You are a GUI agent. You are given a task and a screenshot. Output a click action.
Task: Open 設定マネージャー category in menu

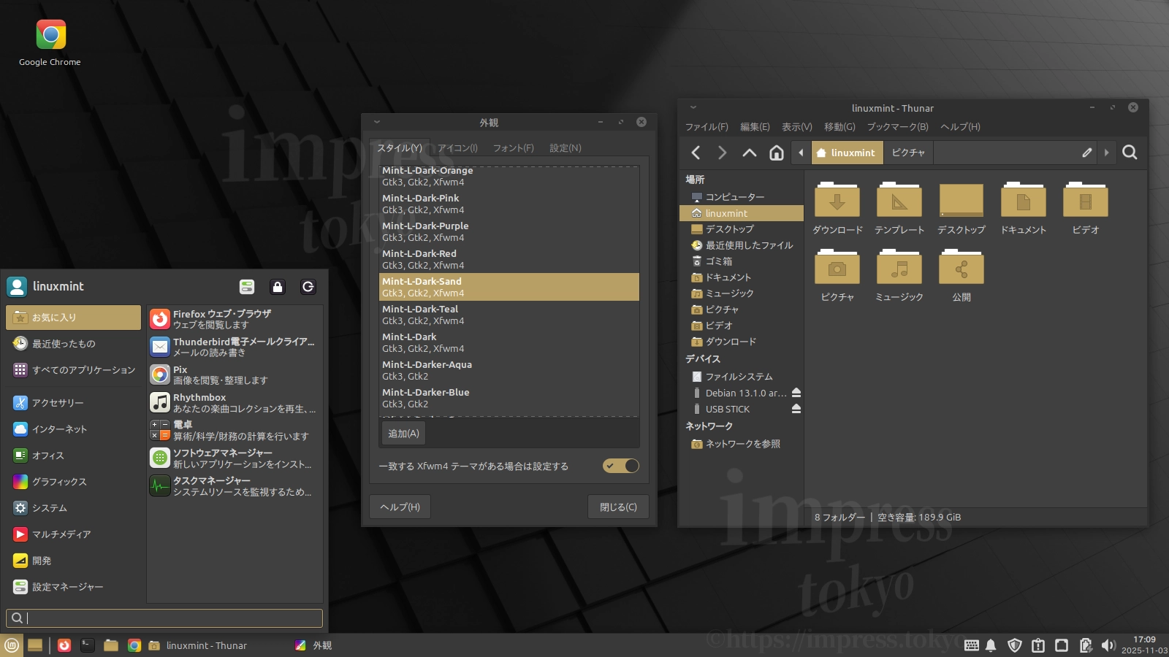[73, 587]
